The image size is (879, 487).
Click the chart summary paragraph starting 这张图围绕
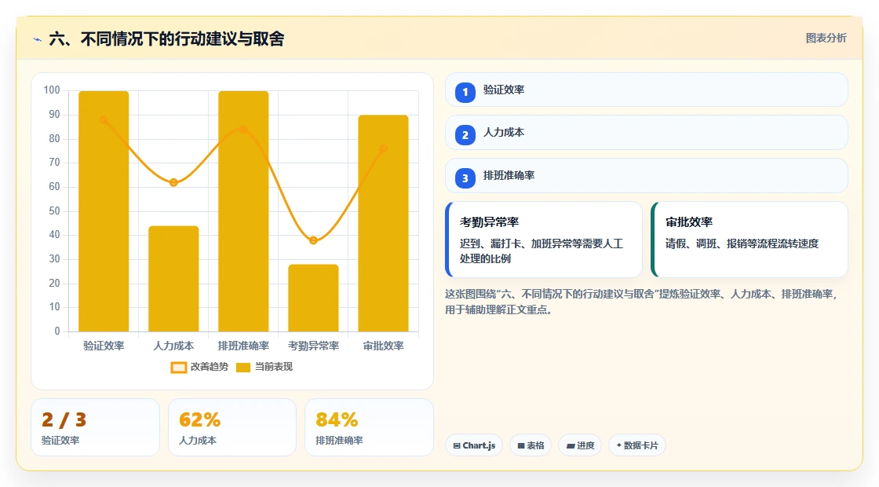click(x=641, y=302)
